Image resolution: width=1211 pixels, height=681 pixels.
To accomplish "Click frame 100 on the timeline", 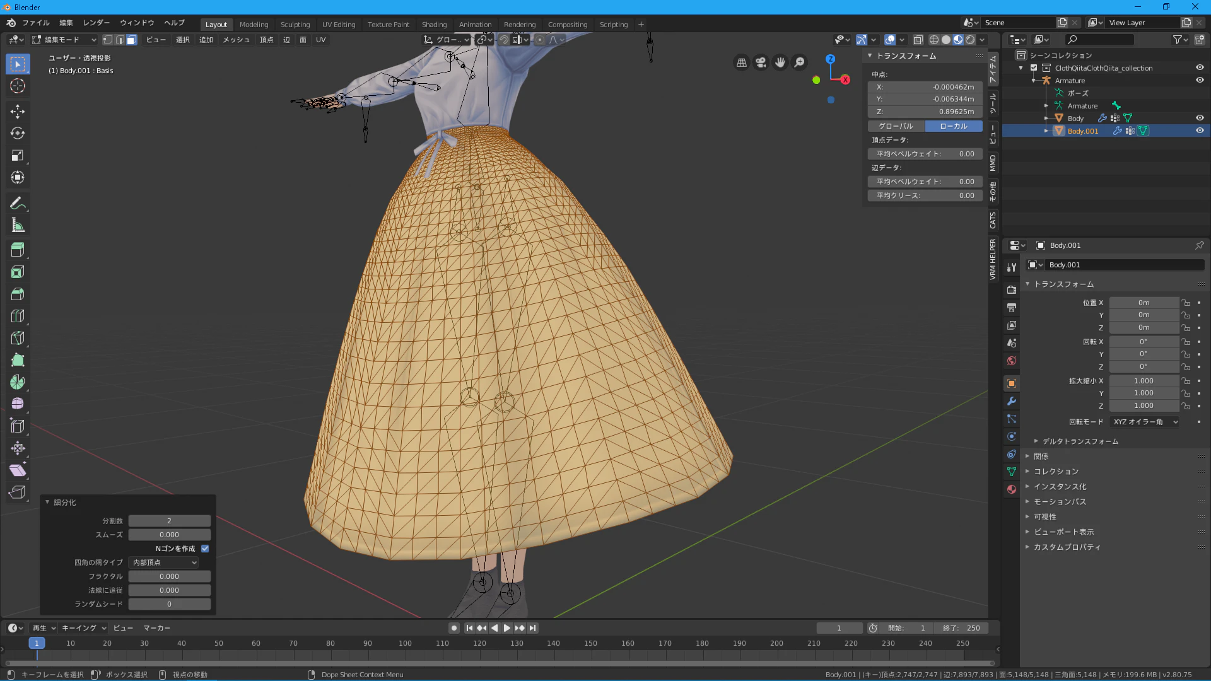I will [x=405, y=643].
